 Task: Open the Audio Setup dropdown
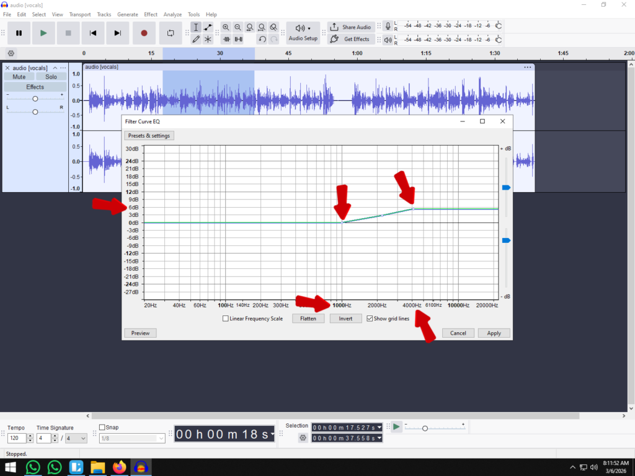303,33
